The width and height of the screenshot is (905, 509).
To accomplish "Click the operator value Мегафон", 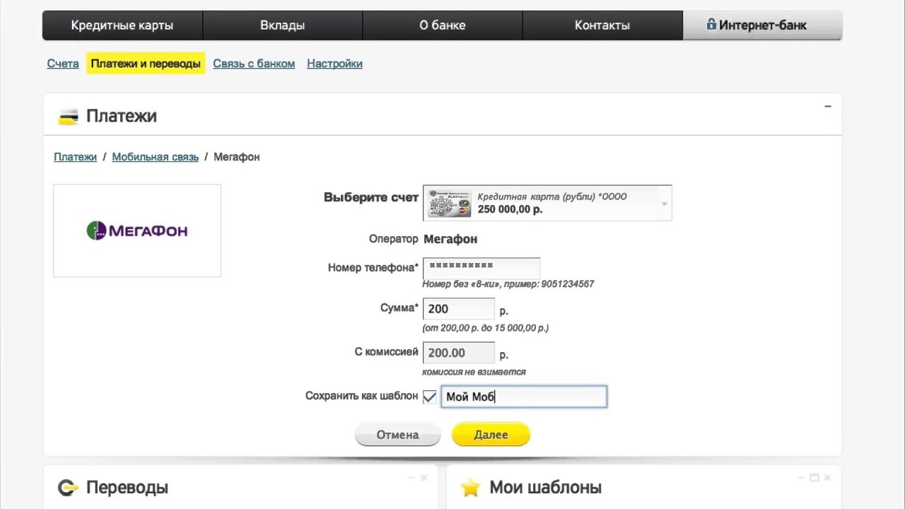I will 450,239.
